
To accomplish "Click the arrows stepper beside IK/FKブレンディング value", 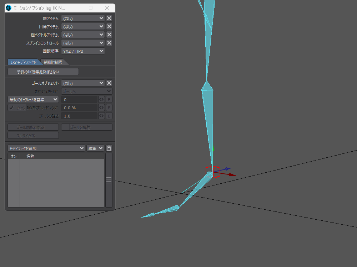I will tap(101, 108).
